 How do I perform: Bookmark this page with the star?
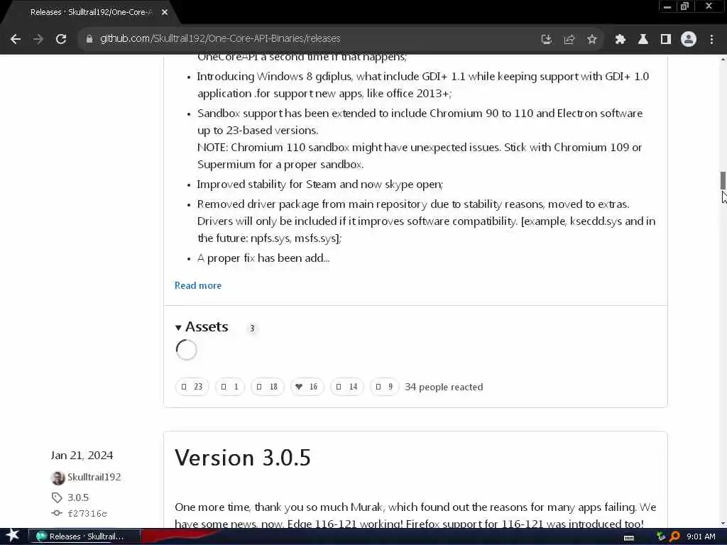(591, 40)
